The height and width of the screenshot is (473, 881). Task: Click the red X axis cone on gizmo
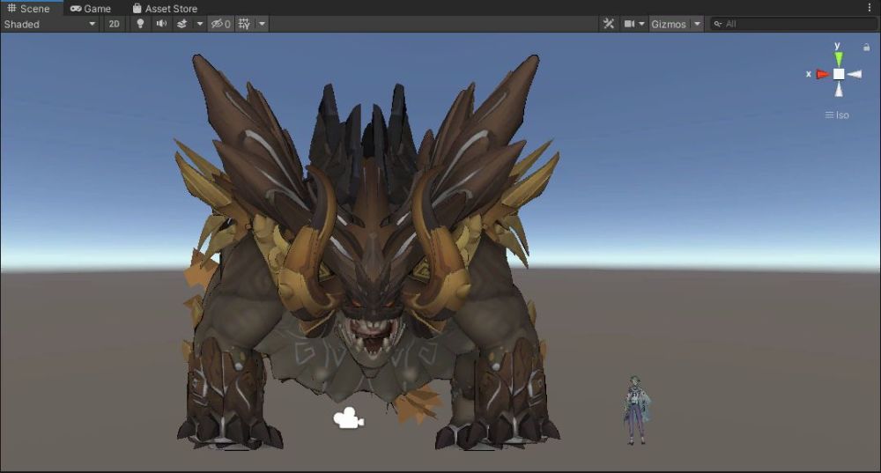point(822,74)
